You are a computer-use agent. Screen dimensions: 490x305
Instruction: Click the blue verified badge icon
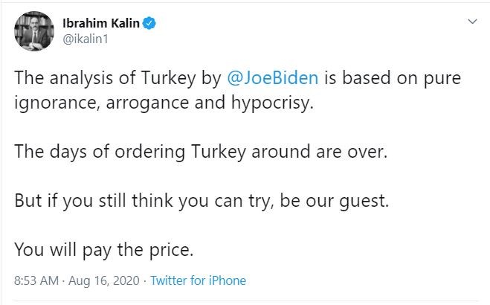pyautogui.click(x=149, y=25)
